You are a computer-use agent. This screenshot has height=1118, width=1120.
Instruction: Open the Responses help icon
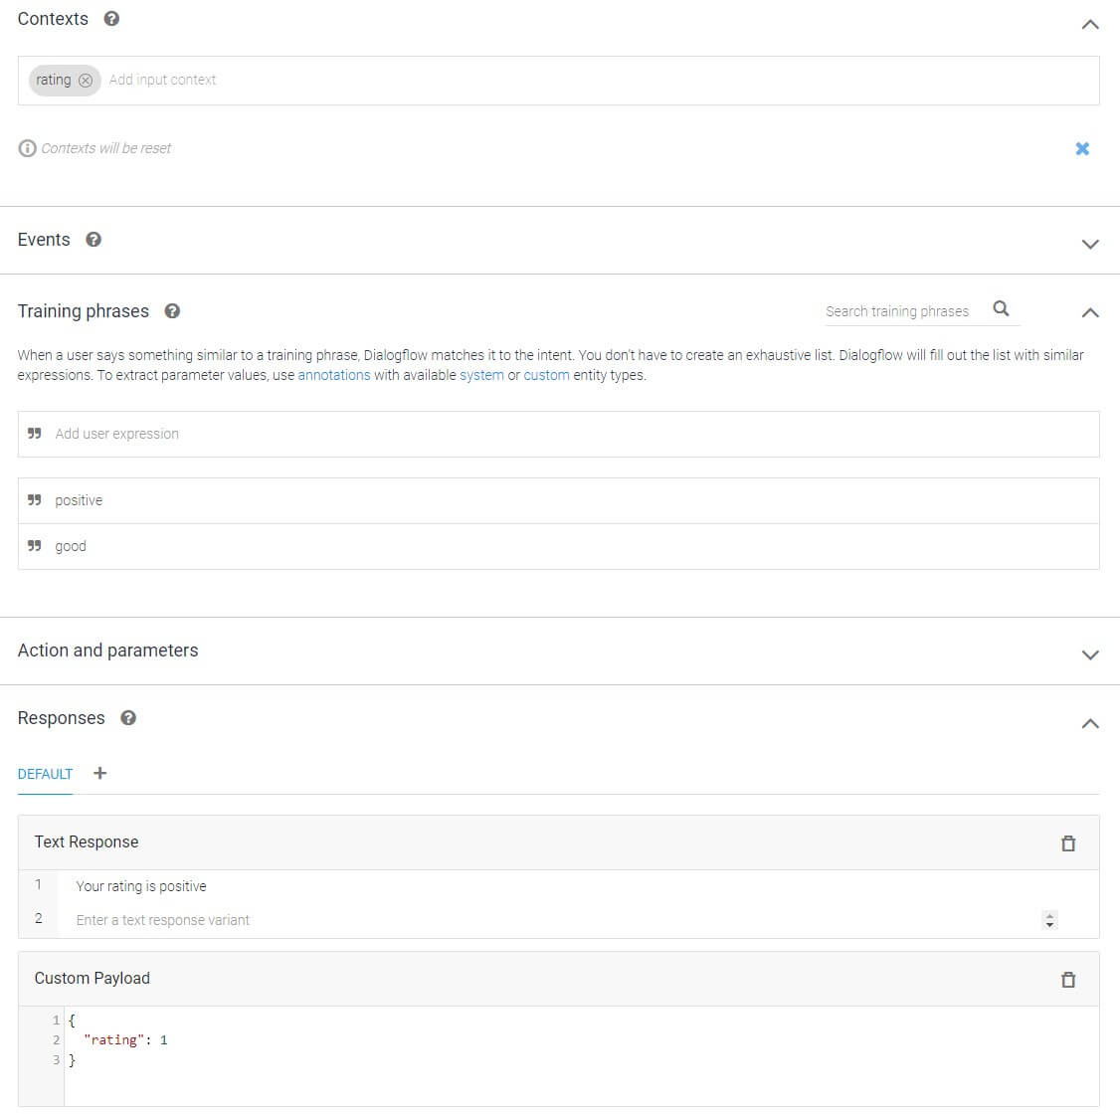128,718
